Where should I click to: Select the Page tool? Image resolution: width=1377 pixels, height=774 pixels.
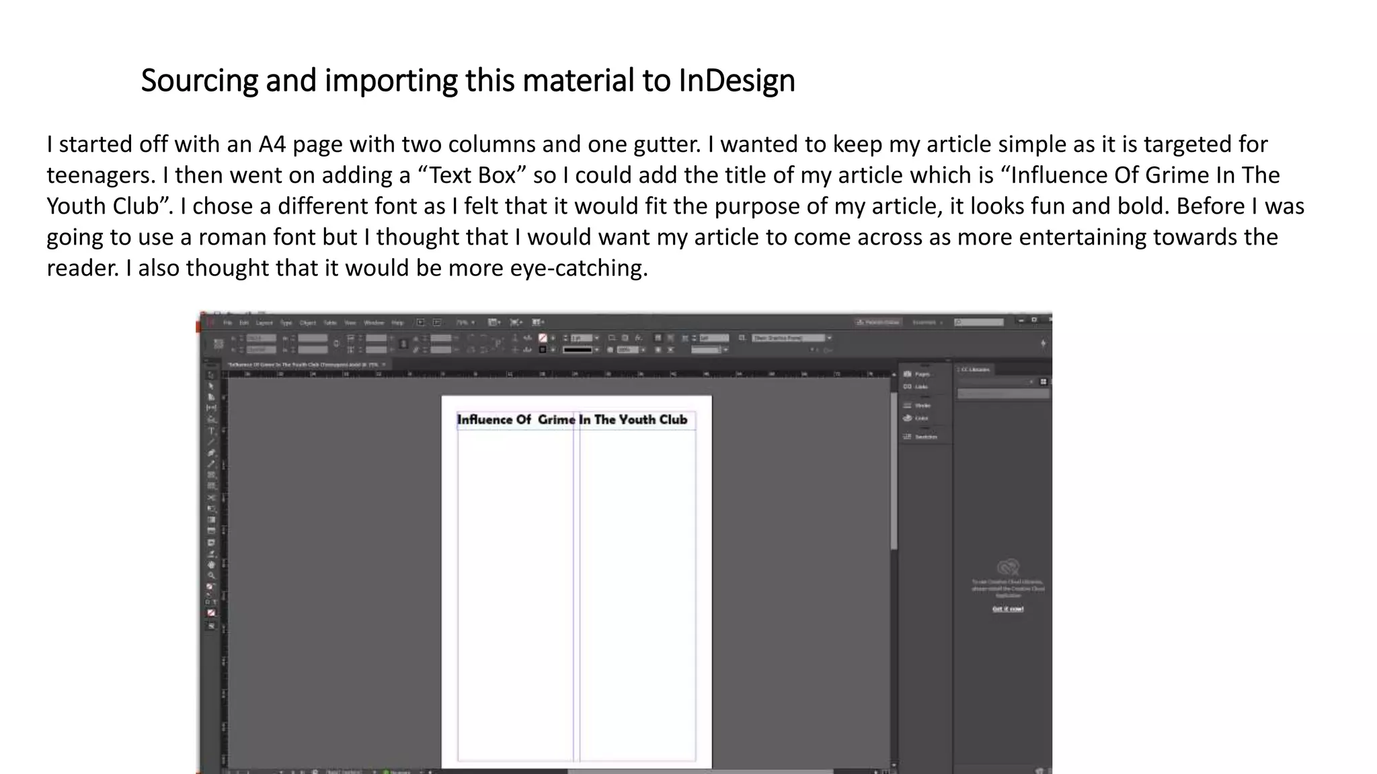(x=211, y=397)
